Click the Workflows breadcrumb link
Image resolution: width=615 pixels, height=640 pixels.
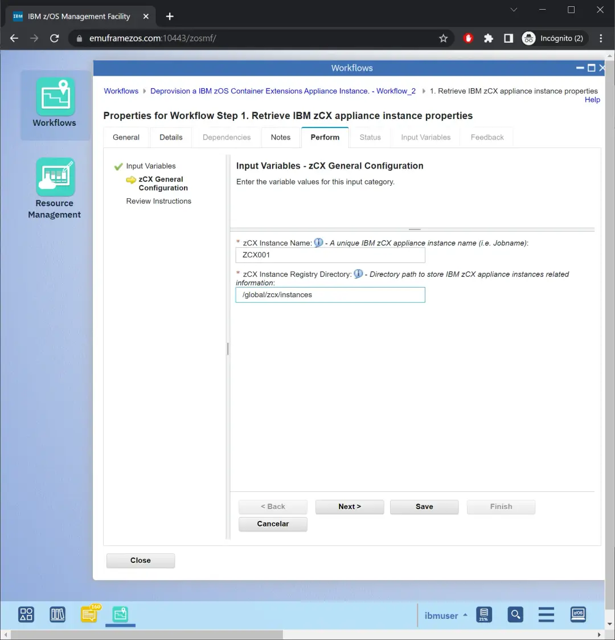pyautogui.click(x=121, y=91)
